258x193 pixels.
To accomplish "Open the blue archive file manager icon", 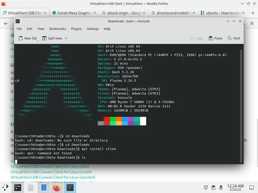I will tap(44, 187).
